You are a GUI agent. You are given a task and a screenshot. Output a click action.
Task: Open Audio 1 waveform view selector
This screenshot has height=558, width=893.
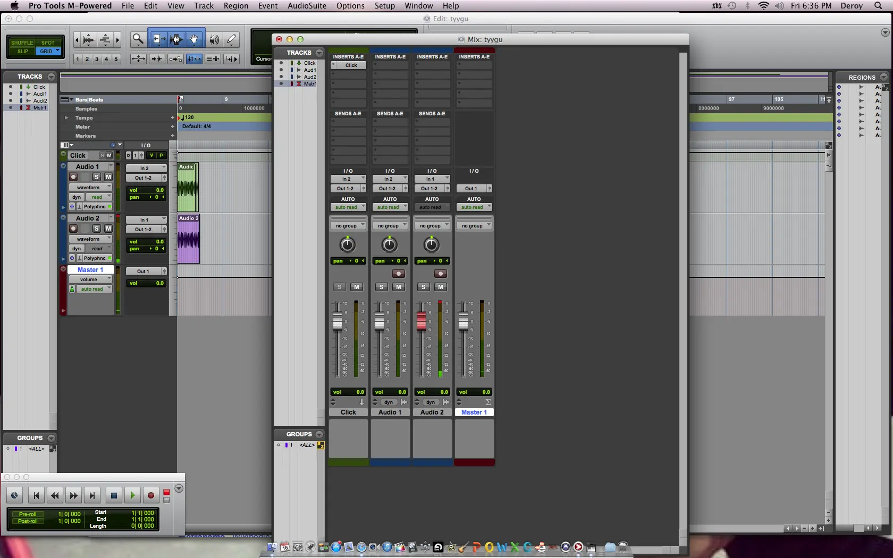tap(90, 187)
